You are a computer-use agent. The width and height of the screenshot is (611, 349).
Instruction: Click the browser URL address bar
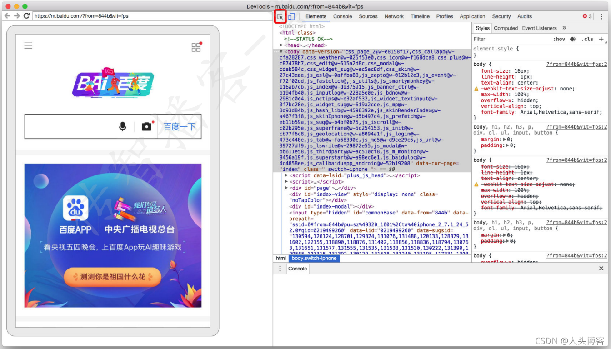pyautogui.click(x=152, y=16)
